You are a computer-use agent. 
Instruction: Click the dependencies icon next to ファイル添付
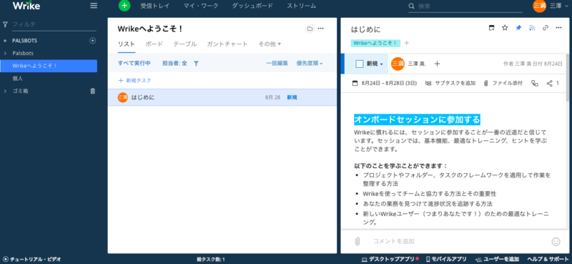coord(535,83)
